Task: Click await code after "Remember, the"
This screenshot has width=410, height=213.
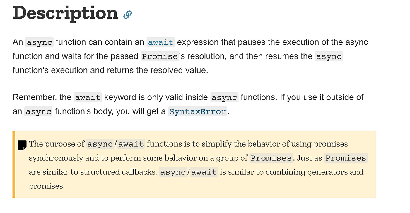Action: click(88, 97)
